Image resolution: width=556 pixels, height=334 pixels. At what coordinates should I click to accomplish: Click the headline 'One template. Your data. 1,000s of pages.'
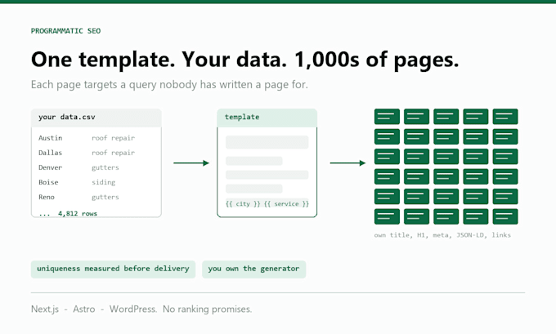[x=245, y=60]
